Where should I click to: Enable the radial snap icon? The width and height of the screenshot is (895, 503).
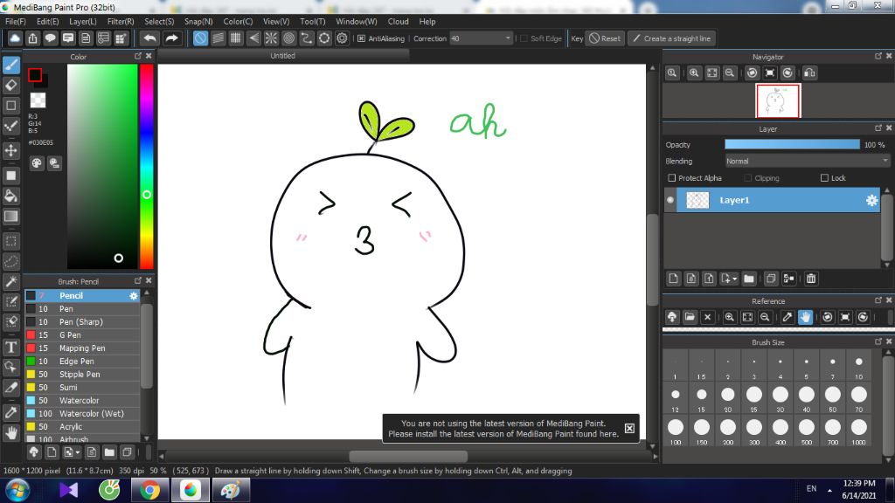271,38
